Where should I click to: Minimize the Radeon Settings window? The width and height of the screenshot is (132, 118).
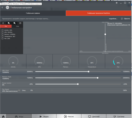(x=121, y=3)
